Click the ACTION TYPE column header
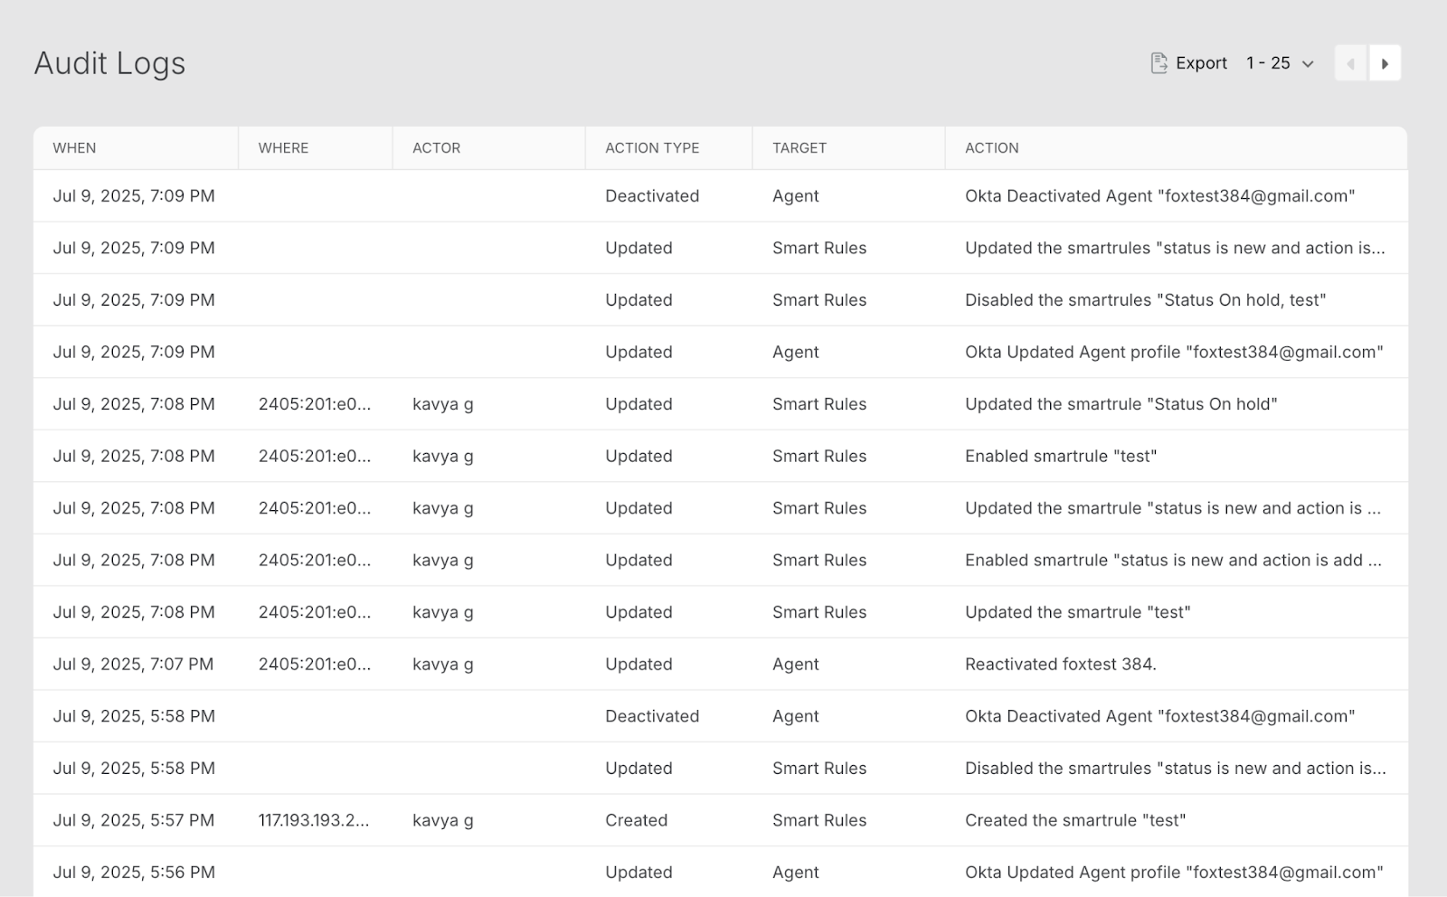Image resolution: width=1447 pixels, height=897 pixels. [652, 148]
